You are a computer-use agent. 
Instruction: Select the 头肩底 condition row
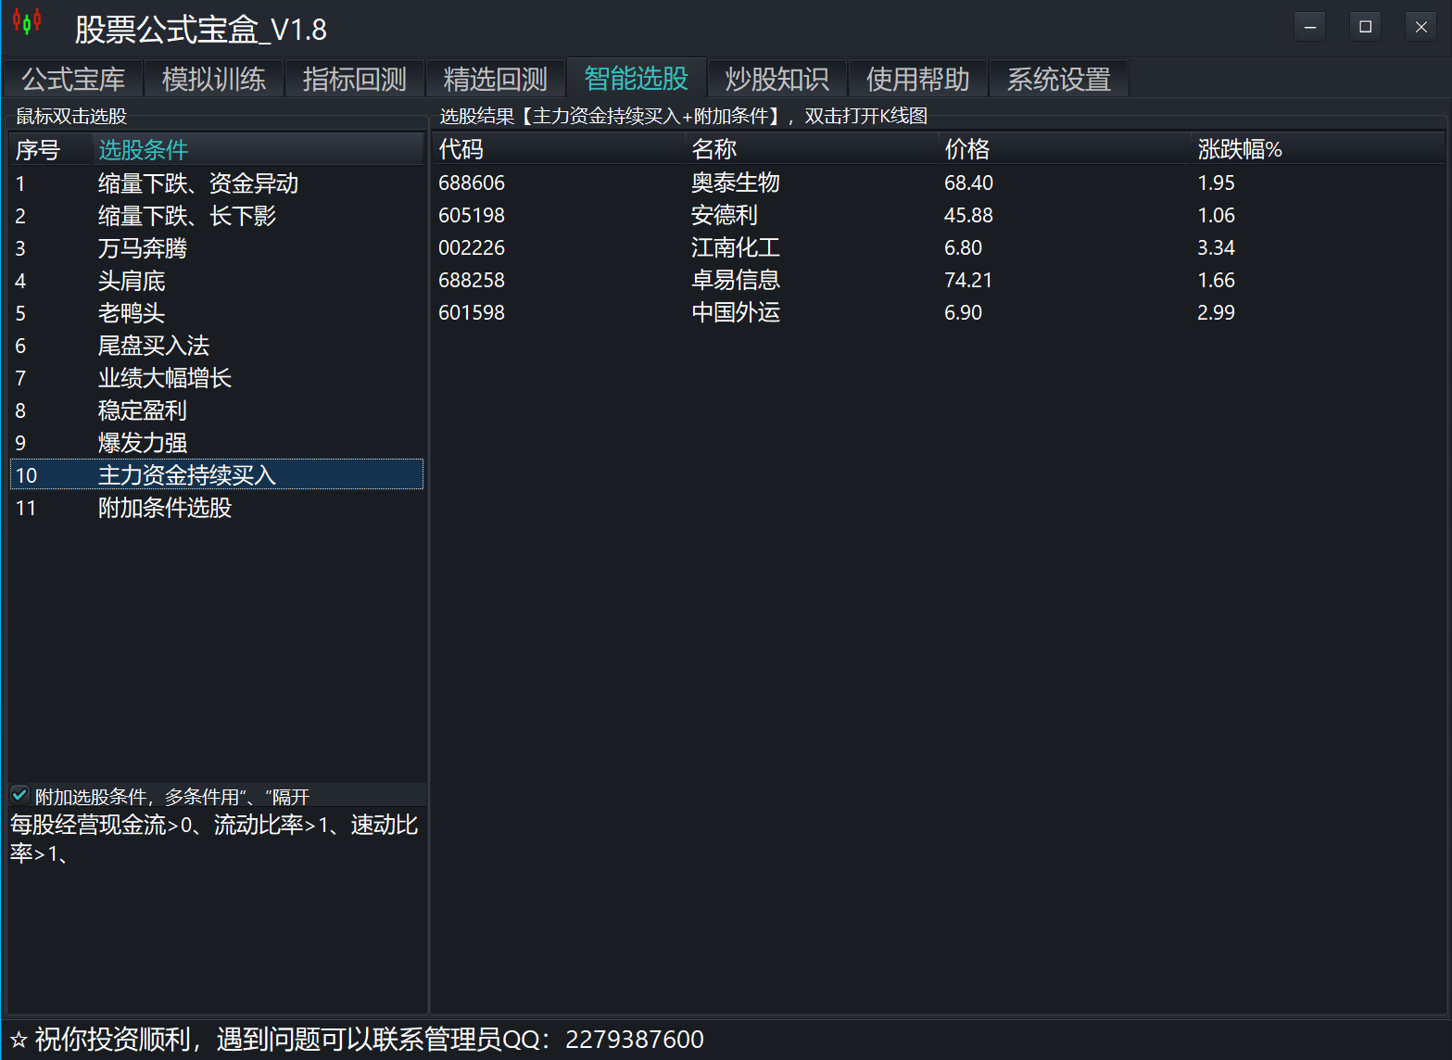point(132,281)
